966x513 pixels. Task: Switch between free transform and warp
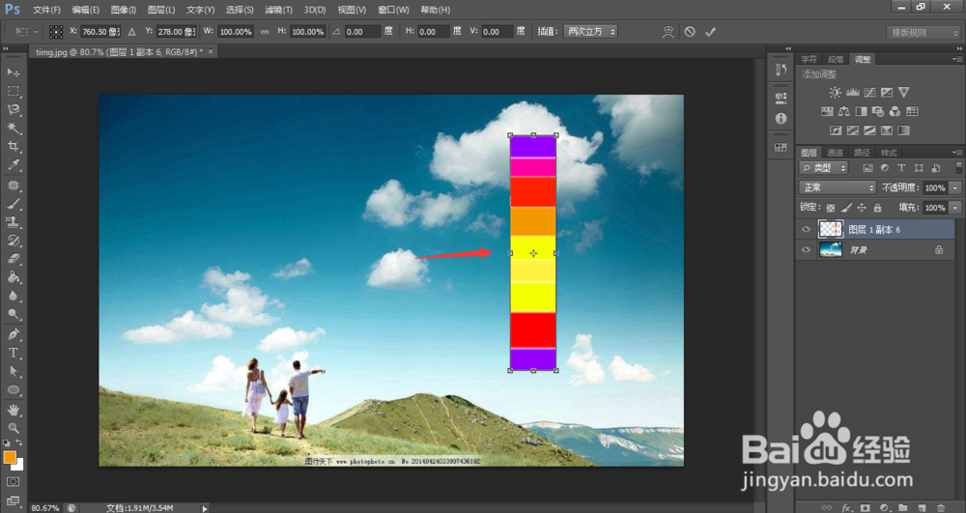click(x=668, y=32)
